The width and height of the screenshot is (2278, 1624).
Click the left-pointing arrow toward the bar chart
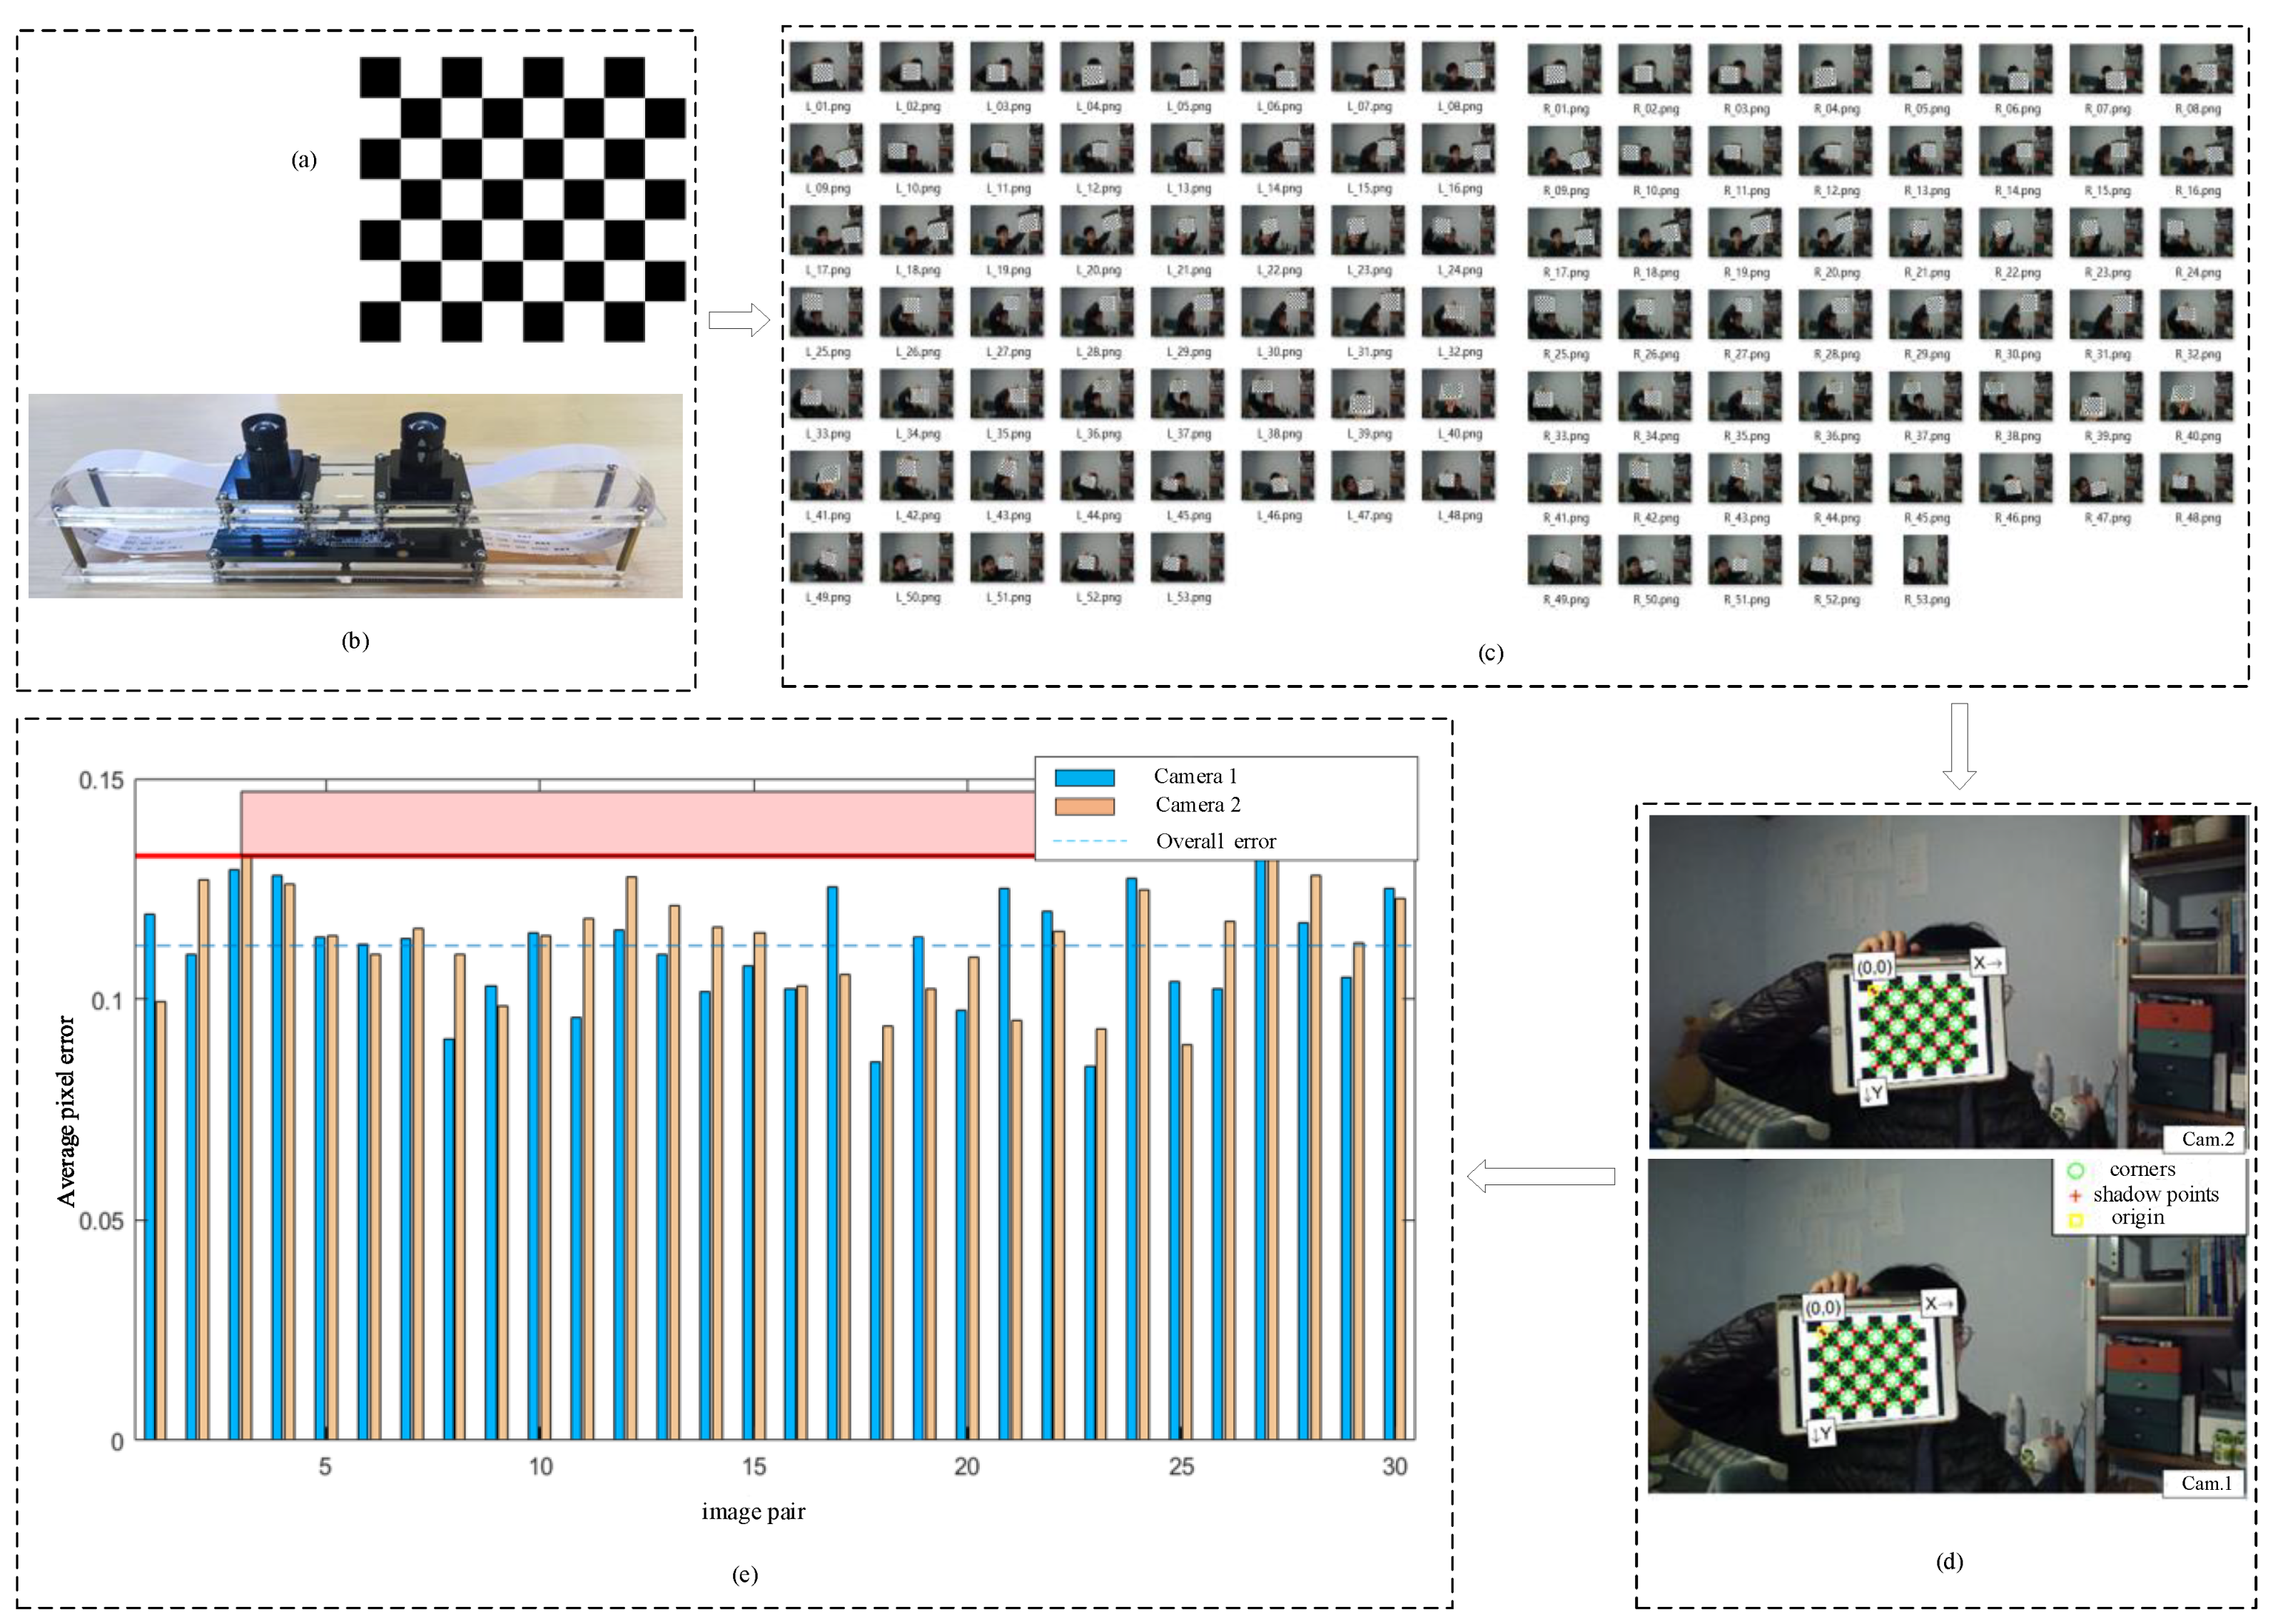point(1540,1176)
